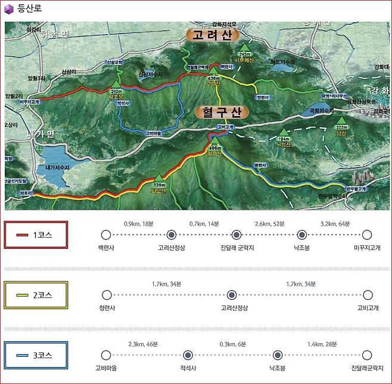Viewport: 392px width, 384px height.
Task: Select the 342m 낙조봉 peak triangle on map
Action: point(115,85)
